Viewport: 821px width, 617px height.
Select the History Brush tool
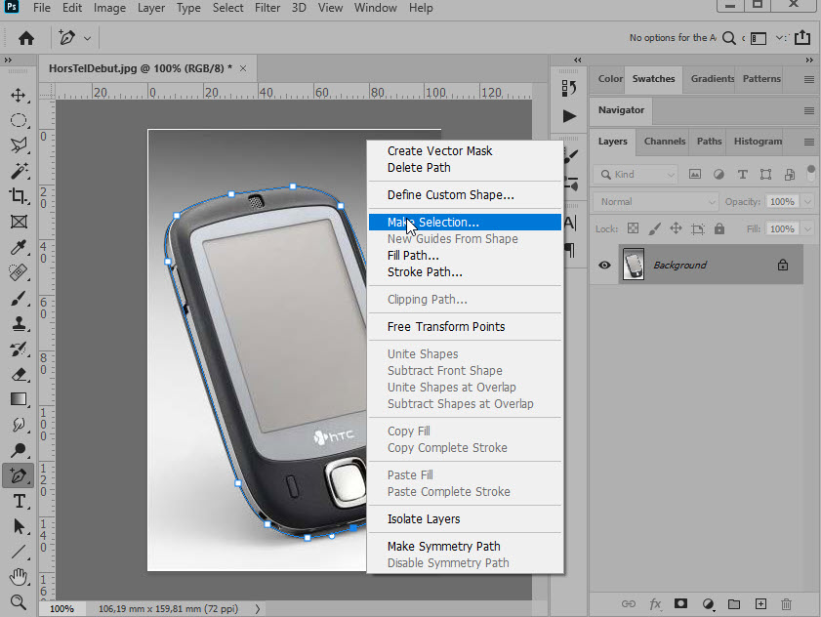(x=19, y=349)
